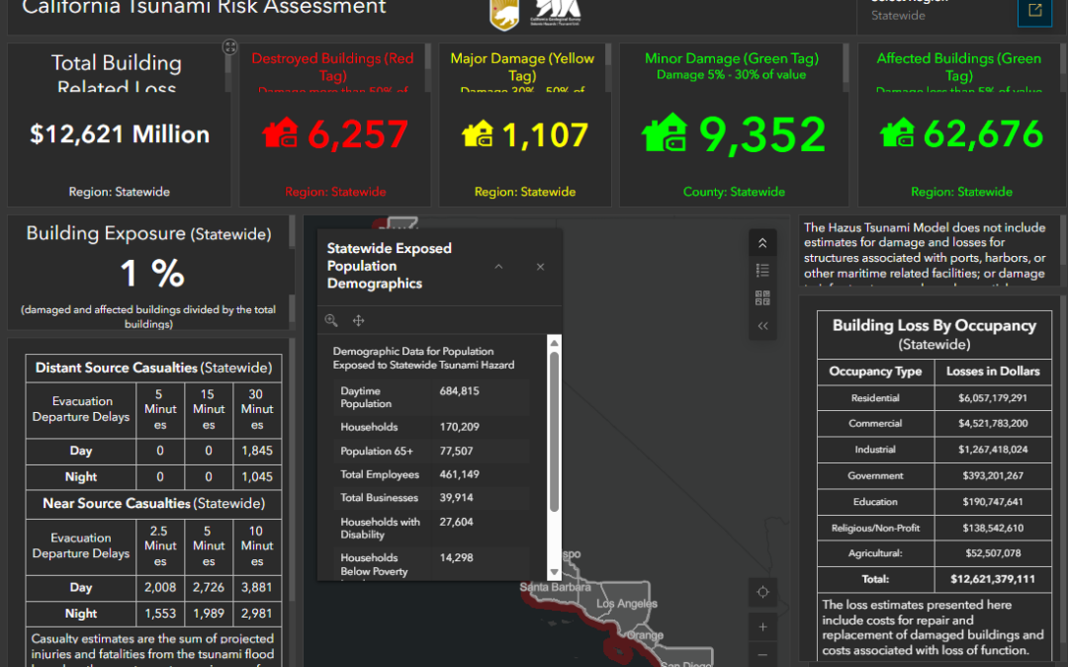Open the Select Region Statewide dropdown
This screenshot has height=667, width=1068.
pos(930,12)
